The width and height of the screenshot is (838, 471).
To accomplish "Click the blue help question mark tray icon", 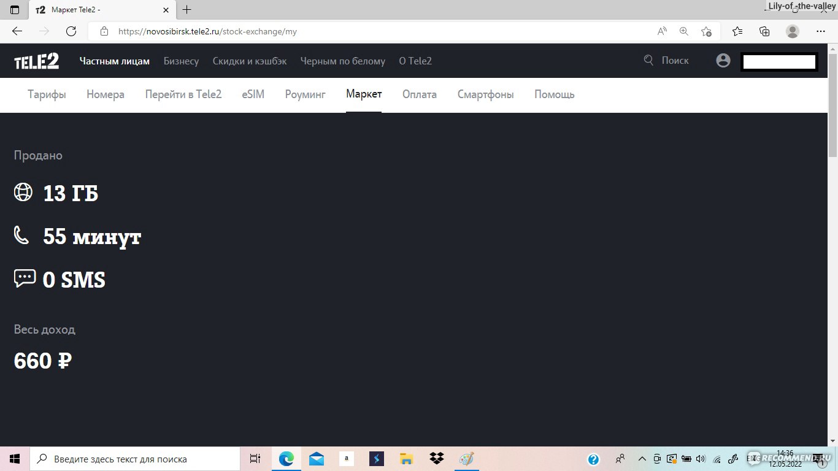I will tap(593, 459).
